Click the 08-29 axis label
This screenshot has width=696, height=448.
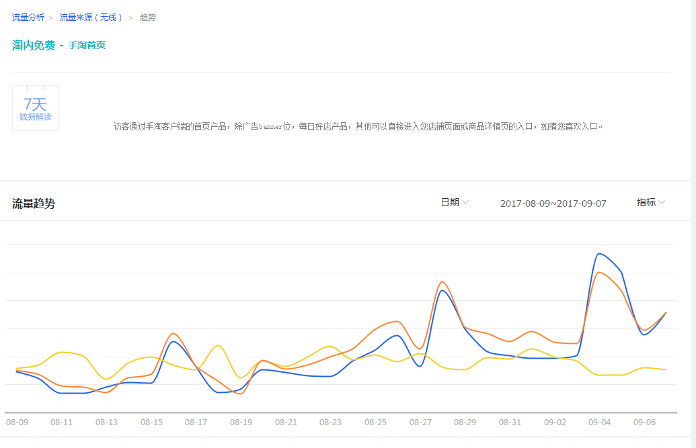pos(465,422)
